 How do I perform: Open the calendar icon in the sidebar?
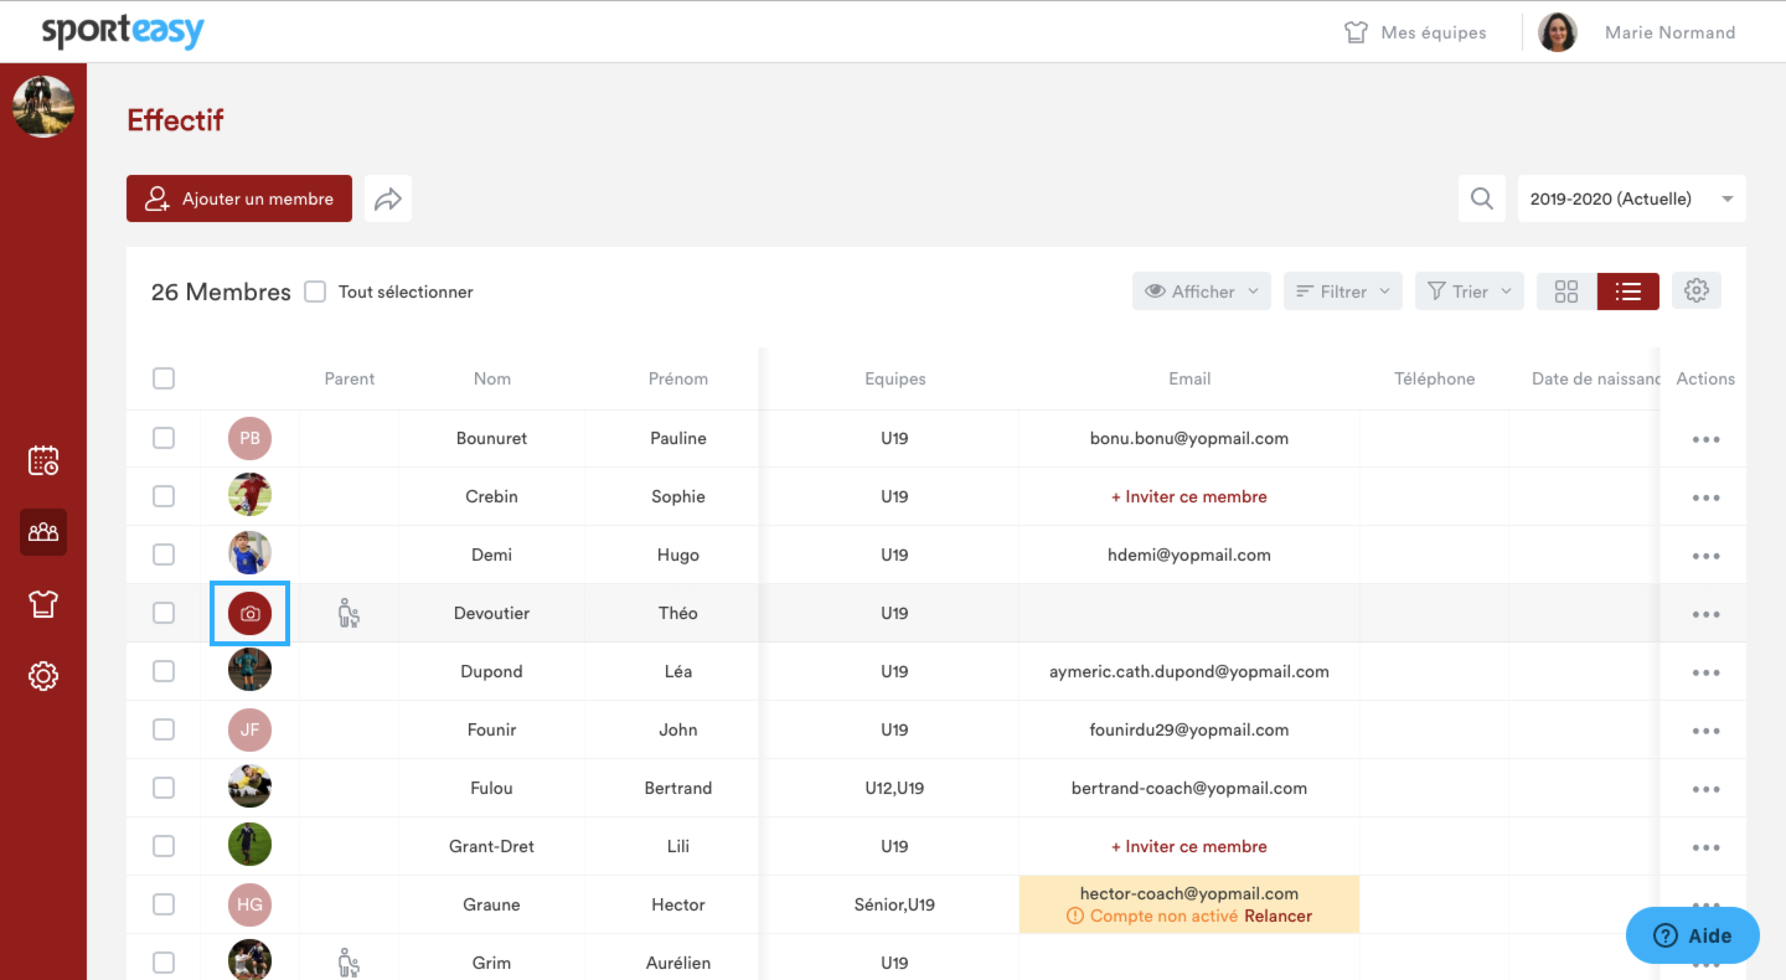pyautogui.click(x=43, y=460)
